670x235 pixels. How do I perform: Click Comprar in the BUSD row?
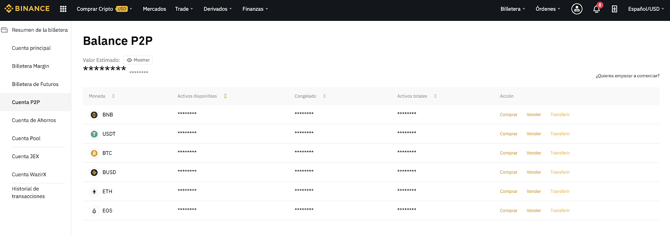click(509, 172)
